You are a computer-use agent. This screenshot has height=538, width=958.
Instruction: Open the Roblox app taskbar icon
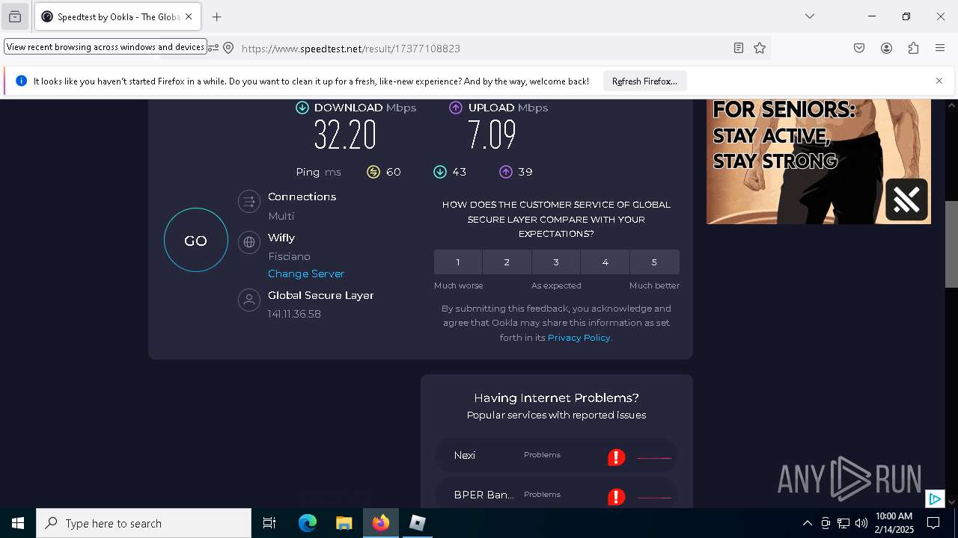[x=418, y=523]
